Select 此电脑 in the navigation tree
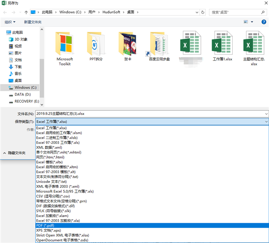Screen dimensions: 269x243 click(14, 32)
